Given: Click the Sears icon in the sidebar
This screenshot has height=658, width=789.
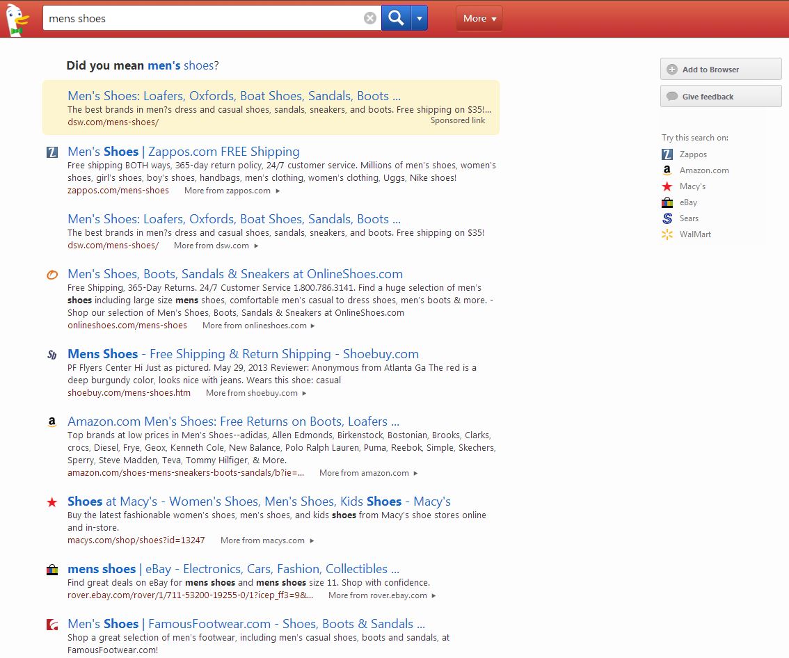Looking at the screenshot, I should 667,218.
